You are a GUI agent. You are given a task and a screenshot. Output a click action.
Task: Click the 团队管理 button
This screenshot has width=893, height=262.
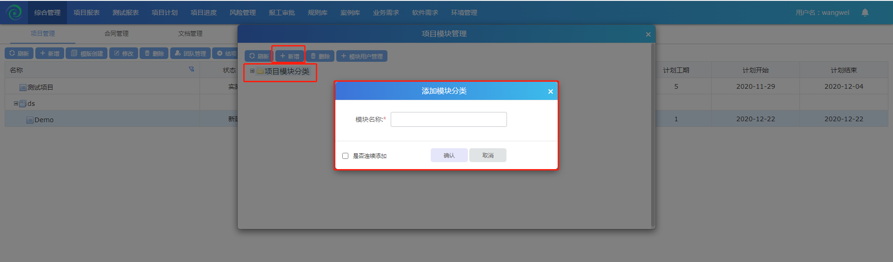point(190,53)
